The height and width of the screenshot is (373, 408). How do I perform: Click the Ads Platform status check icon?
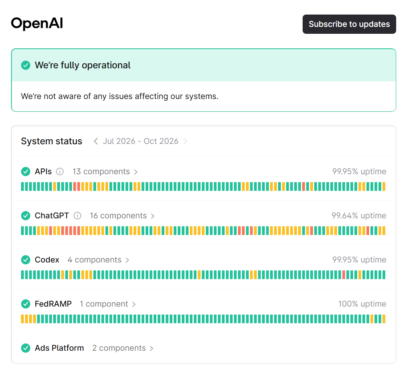click(x=26, y=348)
